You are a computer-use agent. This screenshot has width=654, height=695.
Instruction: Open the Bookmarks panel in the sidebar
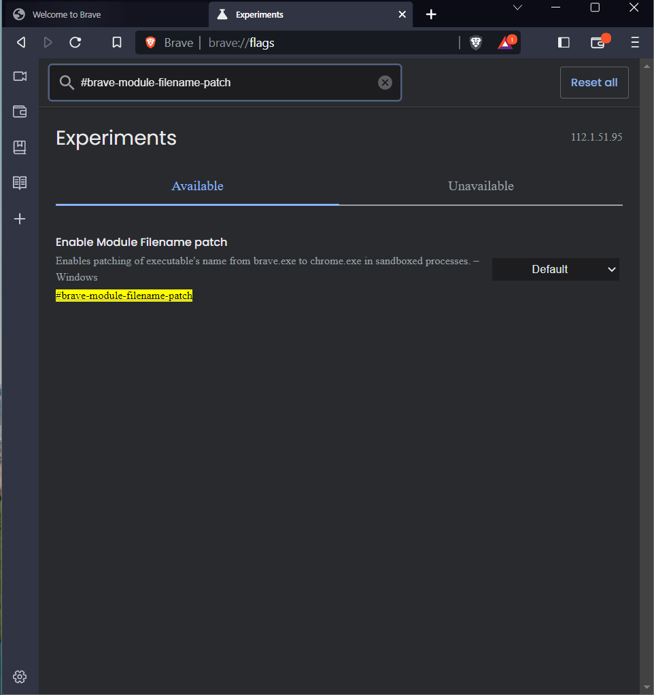pos(20,147)
